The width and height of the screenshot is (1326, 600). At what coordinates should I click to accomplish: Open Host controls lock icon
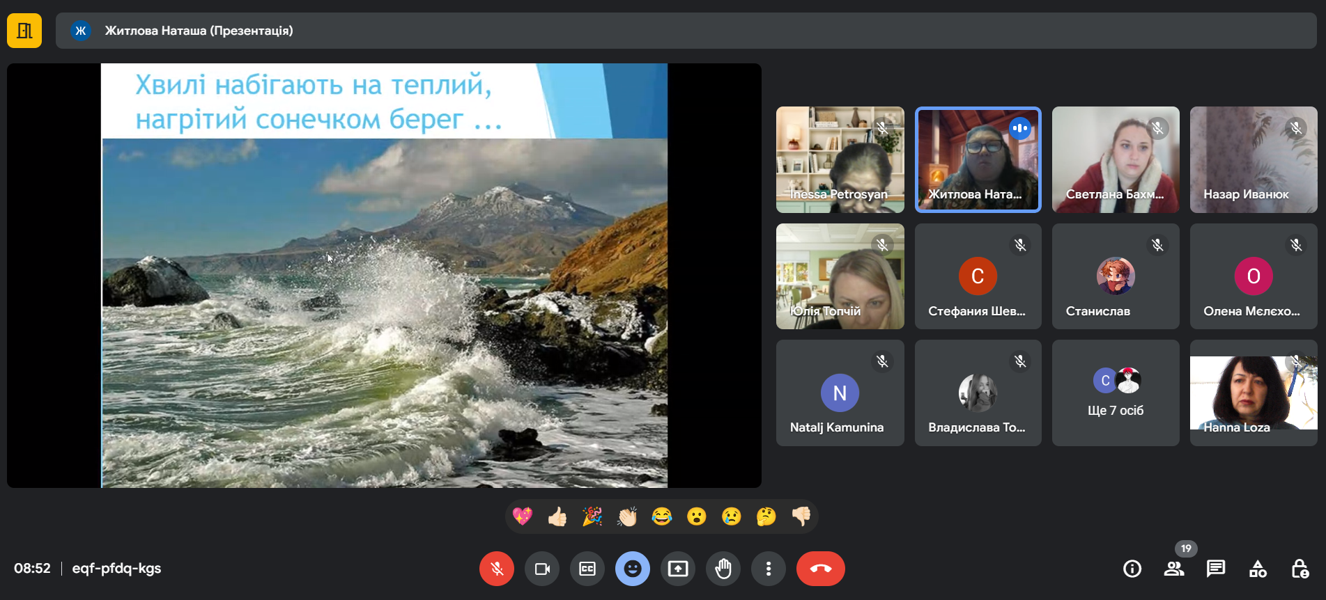tap(1300, 569)
